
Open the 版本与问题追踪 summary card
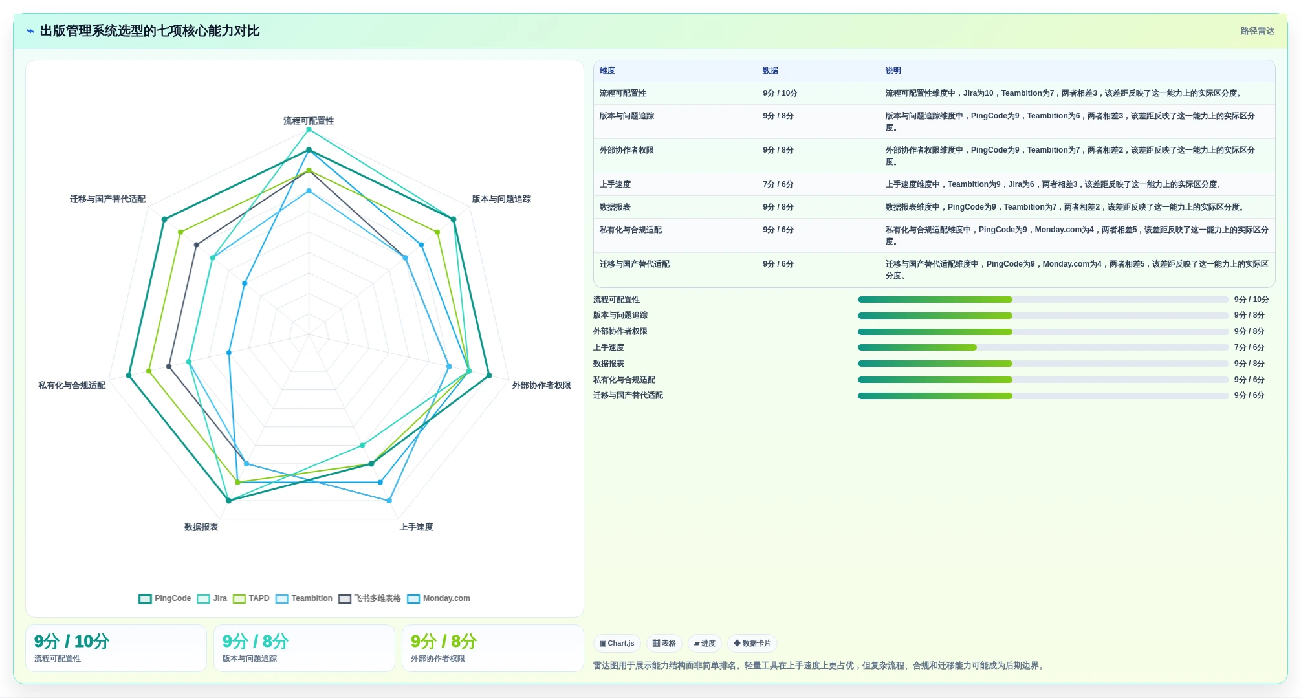pos(304,648)
